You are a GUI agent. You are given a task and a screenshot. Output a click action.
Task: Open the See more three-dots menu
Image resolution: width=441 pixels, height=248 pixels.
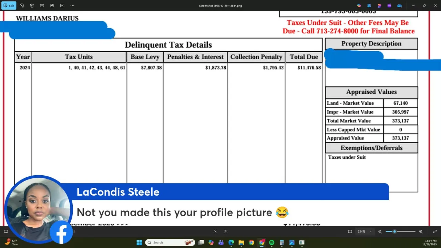72,6
